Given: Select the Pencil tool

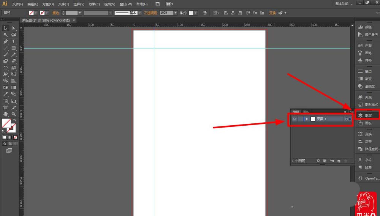Looking at the screenshot, I should [x=14, y=55].
